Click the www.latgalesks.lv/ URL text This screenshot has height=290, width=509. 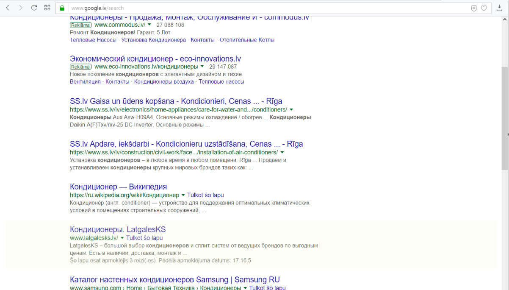point(94,238)
